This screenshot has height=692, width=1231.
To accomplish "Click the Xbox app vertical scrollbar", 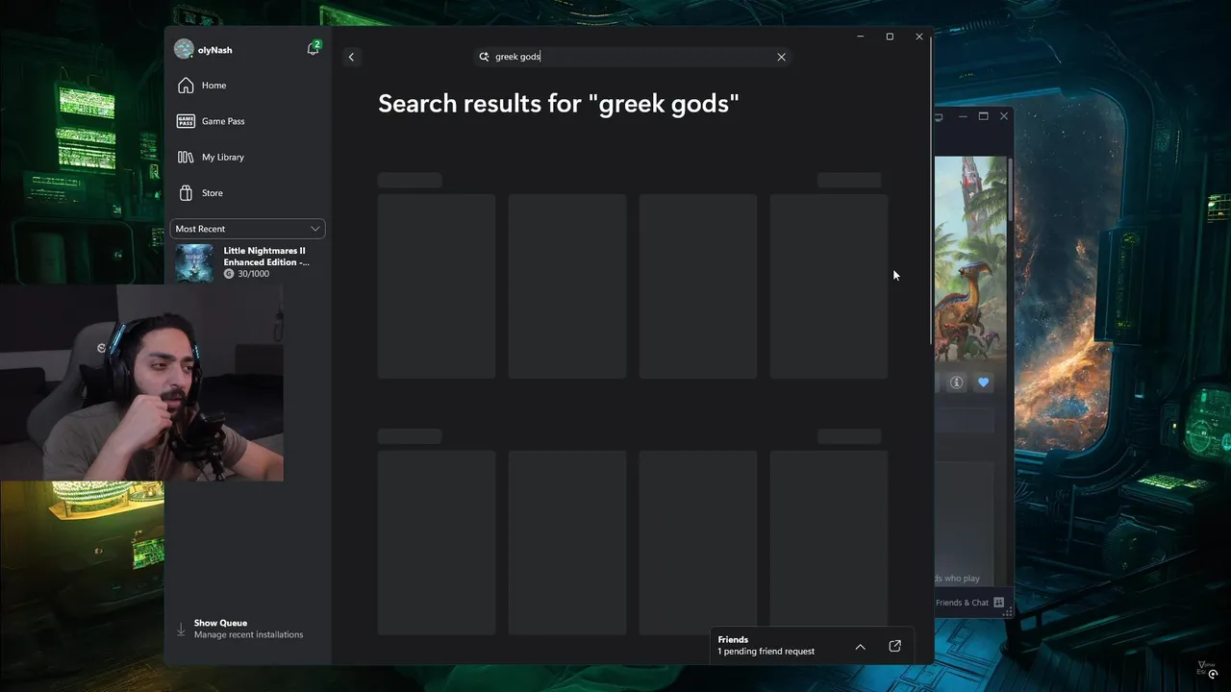I will point(930,192).
